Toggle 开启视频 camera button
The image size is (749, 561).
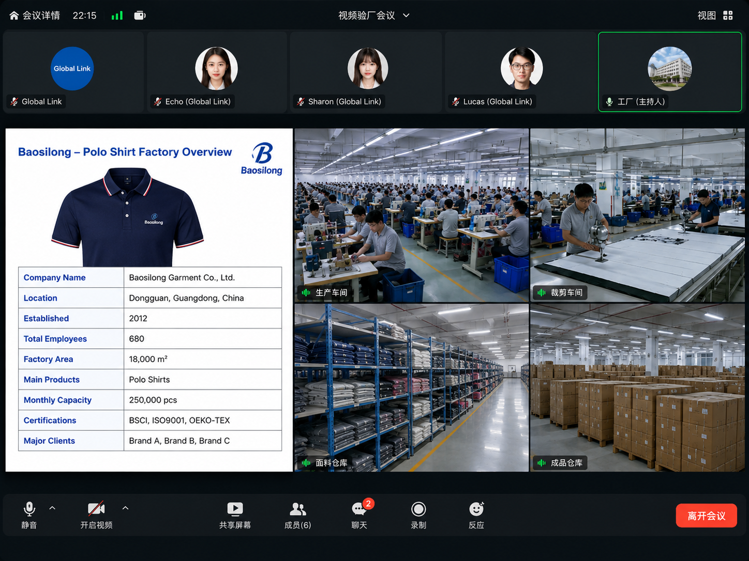pyautogui.click(x=96, y=515)
